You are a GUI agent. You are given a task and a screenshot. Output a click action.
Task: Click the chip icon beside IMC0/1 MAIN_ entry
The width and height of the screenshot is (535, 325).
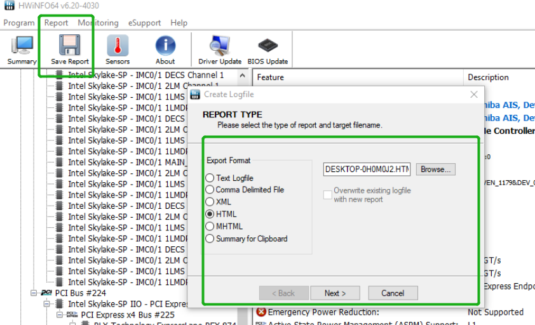coord(60,162)
